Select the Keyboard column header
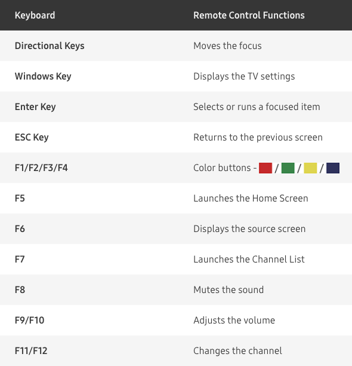Screen dimensions: 352x366 tap(35, 16)
